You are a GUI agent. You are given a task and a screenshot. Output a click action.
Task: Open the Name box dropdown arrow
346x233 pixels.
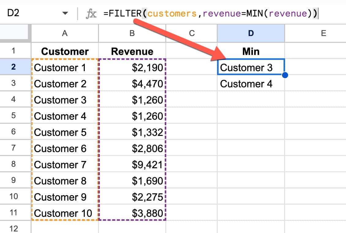(x=65, y=13)
